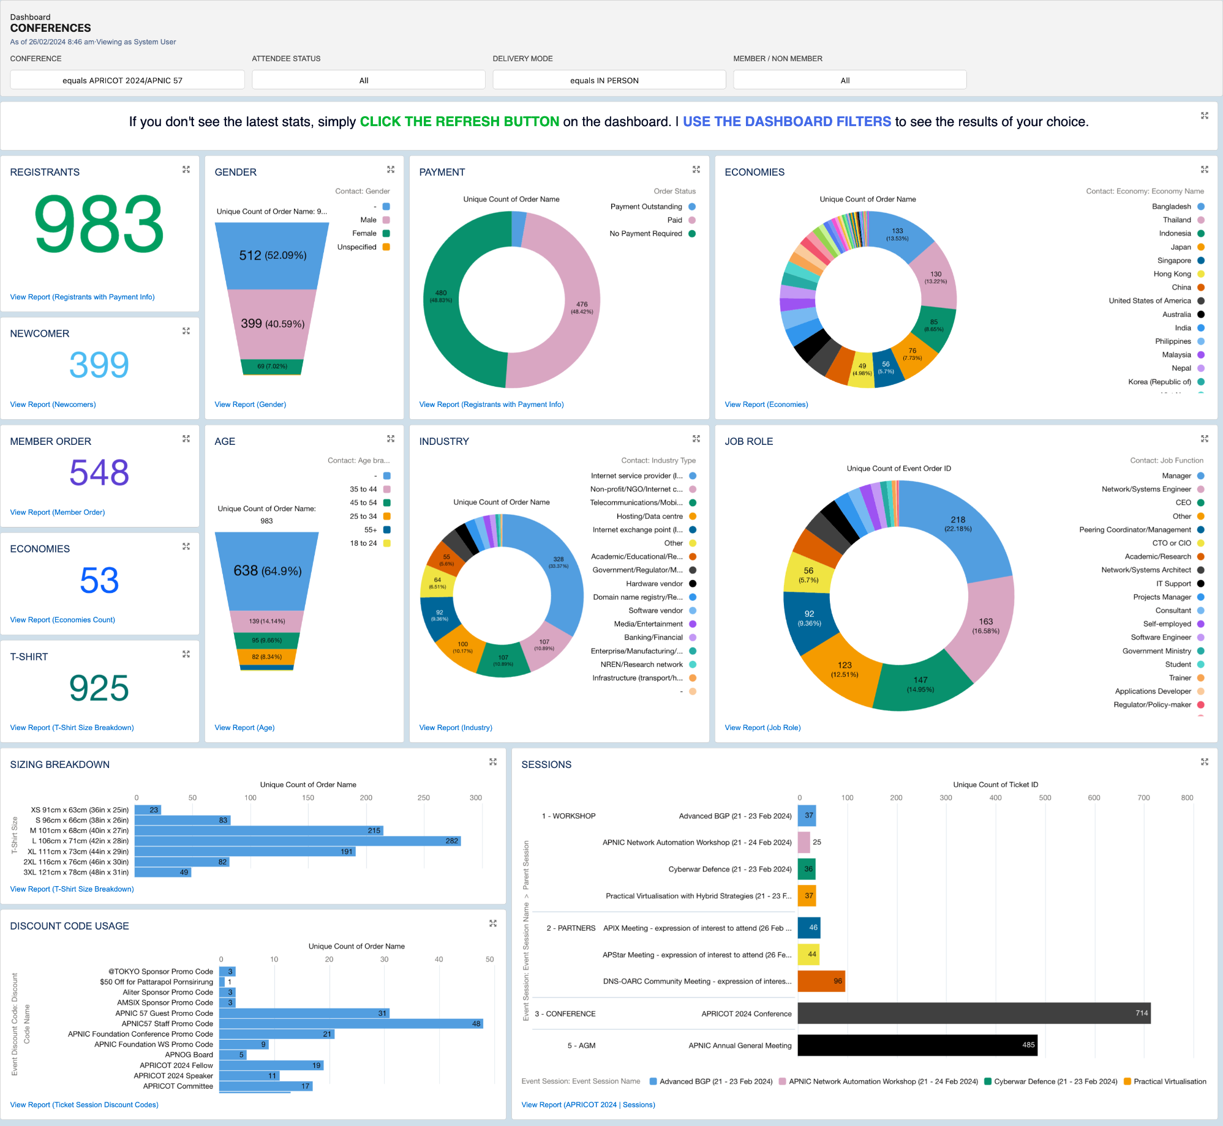Toggle Paid series in Payment legend
The width and height of the screenshot is (1223, 1126).
pyautogui.click(x=675, y=220)
